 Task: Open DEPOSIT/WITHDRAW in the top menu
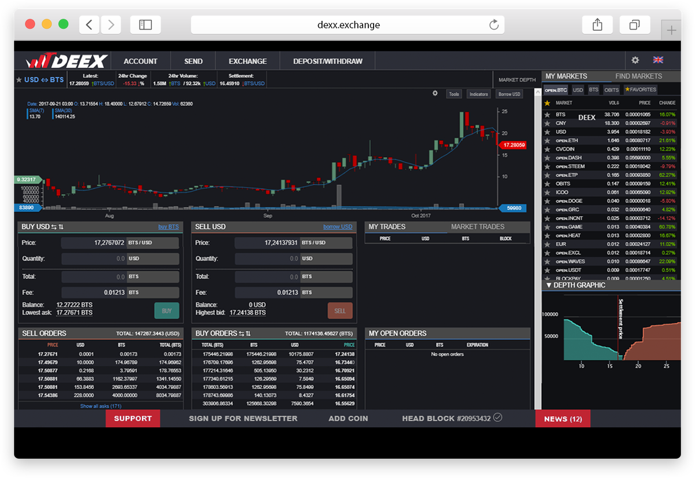click(x=328, y=61)
